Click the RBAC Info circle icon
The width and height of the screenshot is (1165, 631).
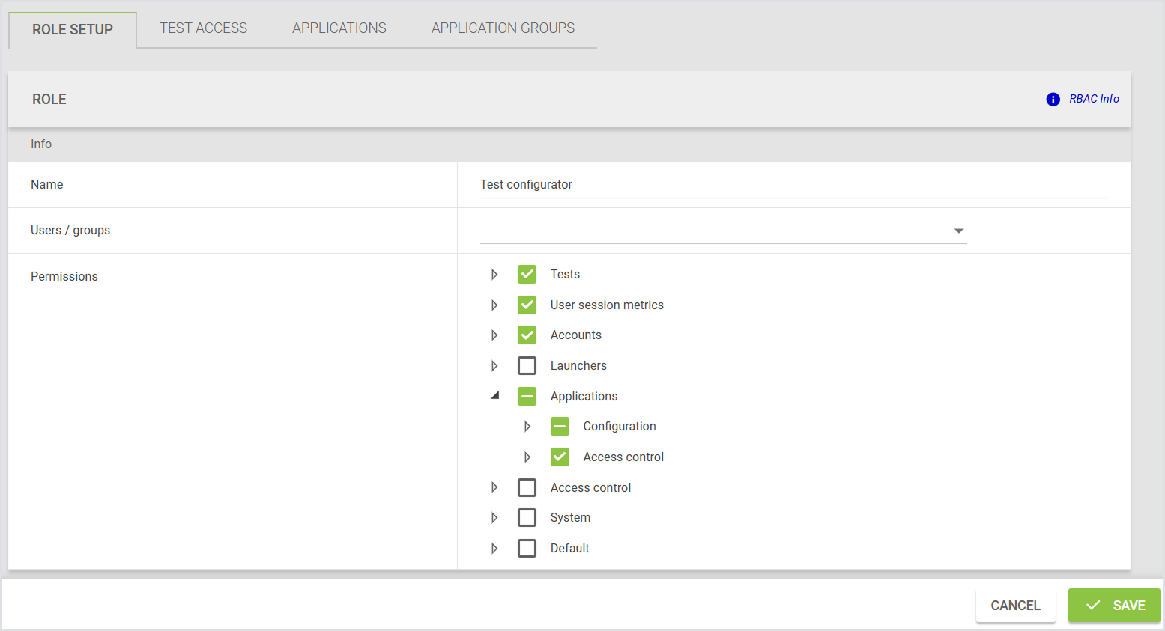click(x=1053, y=100)
